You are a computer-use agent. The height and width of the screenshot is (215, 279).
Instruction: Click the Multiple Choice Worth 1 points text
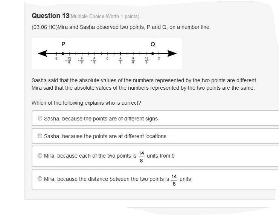[x=104, y=16]
